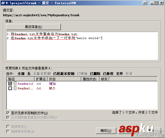Image resolution: width=165 pixels, height=138 pixels.
Task: Select 文件 filter link
Action: coord(119,73)
